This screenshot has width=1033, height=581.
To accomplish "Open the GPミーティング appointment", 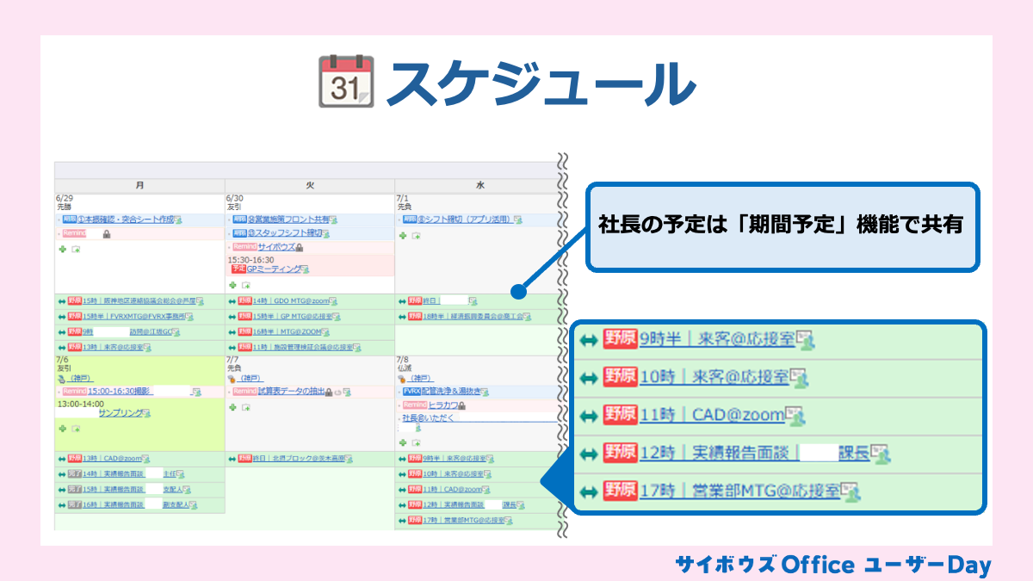I will pos(274,269).
